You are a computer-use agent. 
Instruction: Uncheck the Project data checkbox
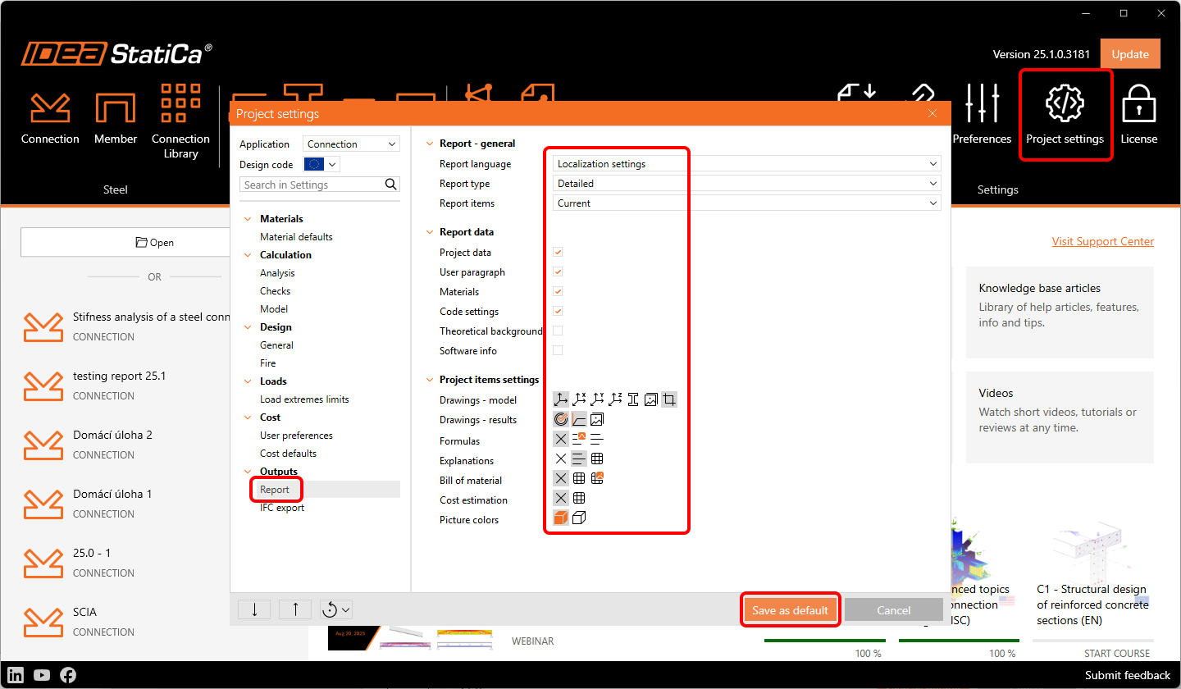point(558,253)
